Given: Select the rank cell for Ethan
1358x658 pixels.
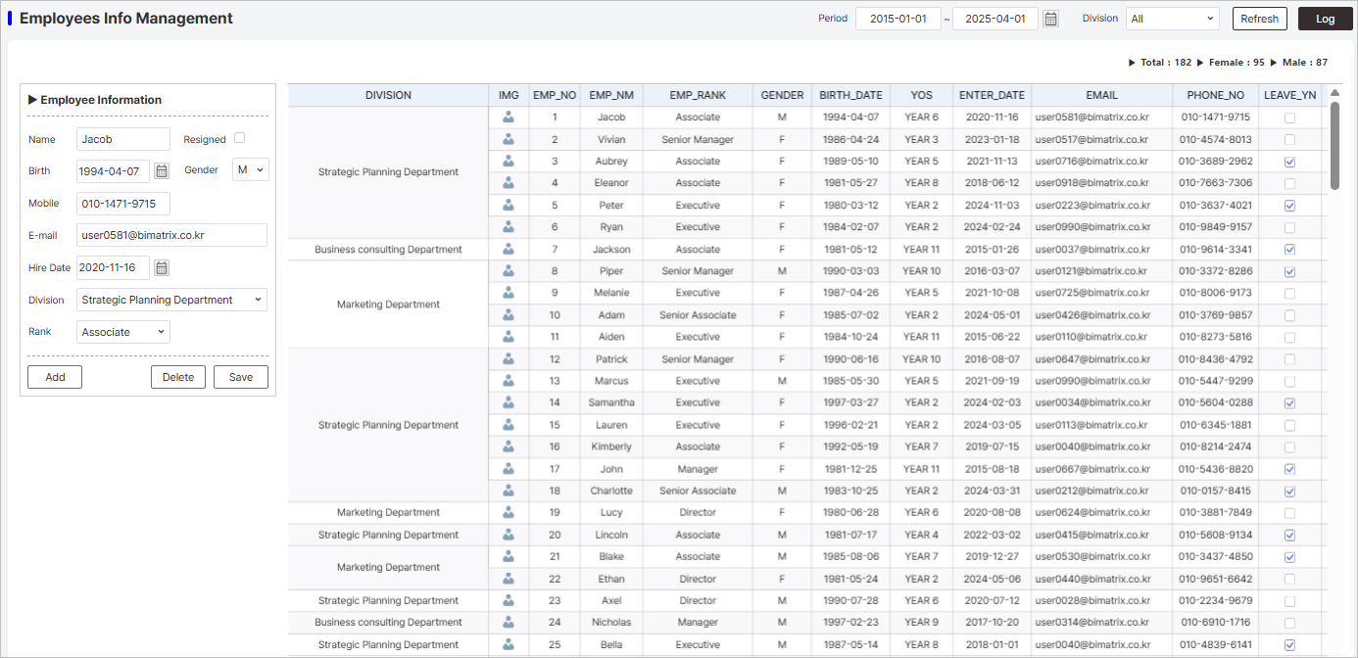Looking at the screenshot, I should tap(698, 579).
